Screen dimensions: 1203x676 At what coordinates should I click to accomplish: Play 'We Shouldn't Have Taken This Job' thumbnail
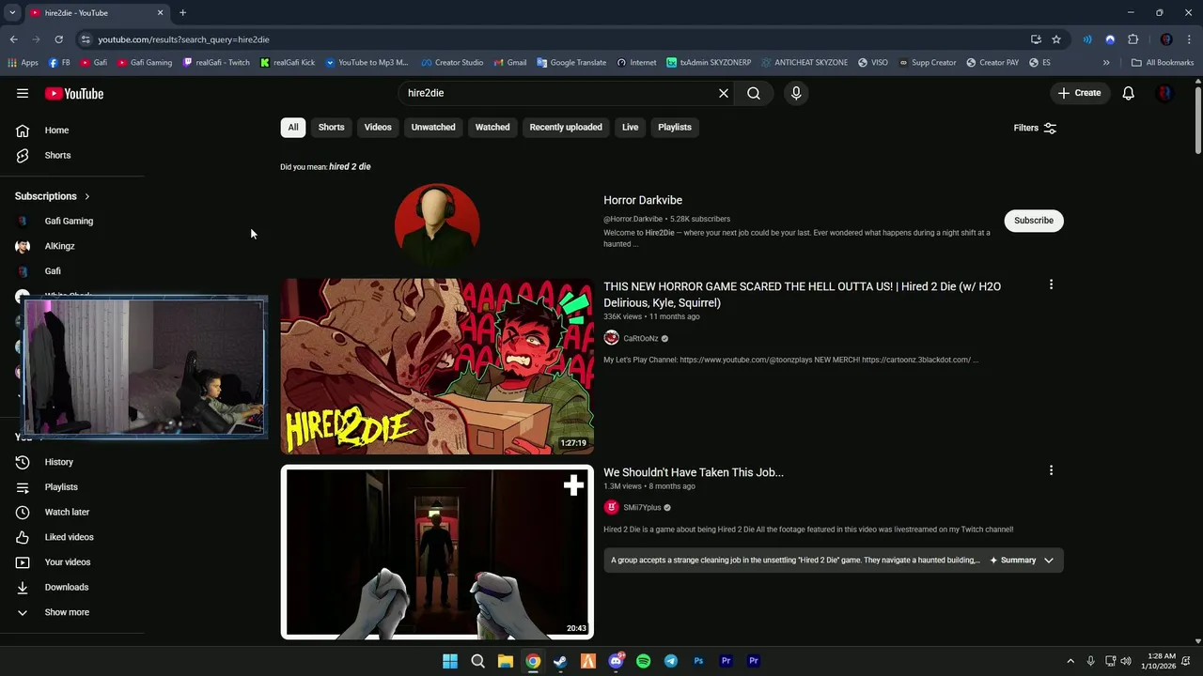[x=437, y=552]
